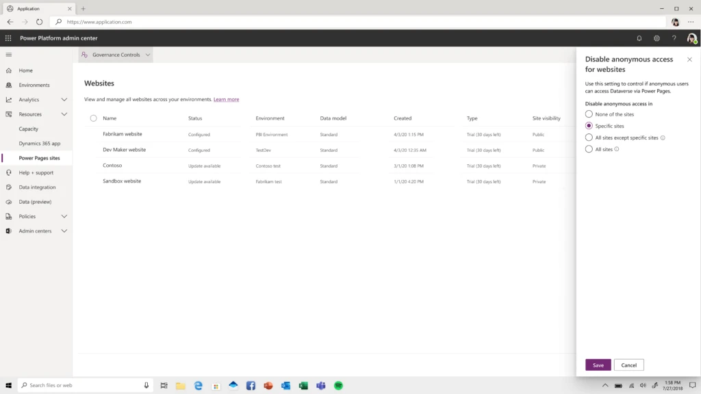This screenshot has width=701, height=394.
Task: Open the Learn more link
Action: click(226, 98)
